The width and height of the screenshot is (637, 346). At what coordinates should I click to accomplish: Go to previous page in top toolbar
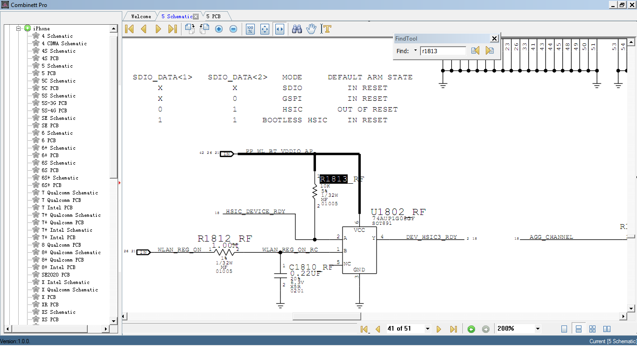(144, 29)
